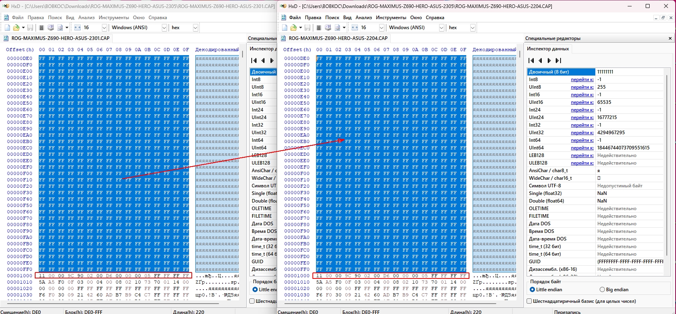
Task: Expand bytes-per-row 16 dropdown in left window
Action: click(104, 28)
